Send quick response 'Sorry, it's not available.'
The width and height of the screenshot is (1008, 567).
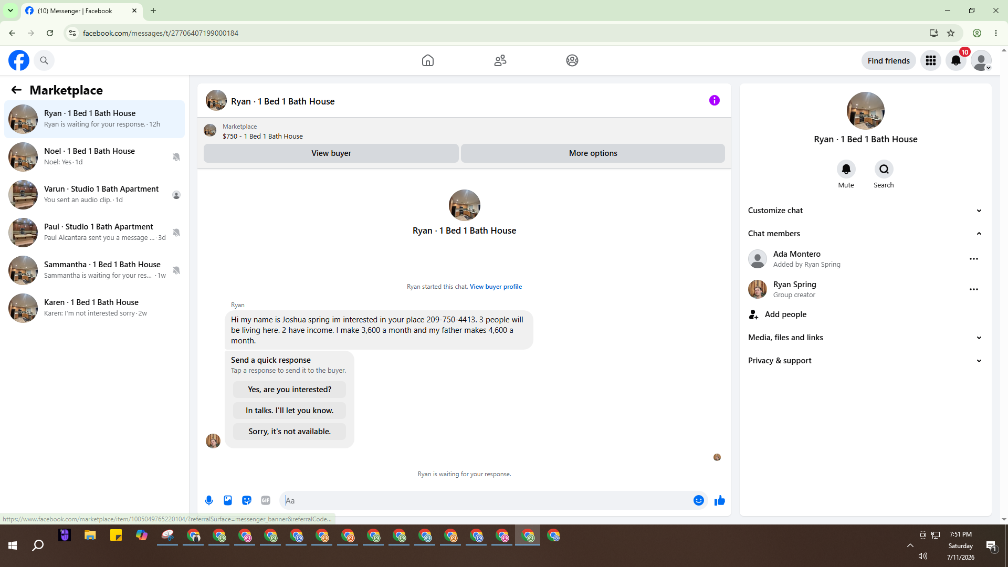[x=289, y=432]
